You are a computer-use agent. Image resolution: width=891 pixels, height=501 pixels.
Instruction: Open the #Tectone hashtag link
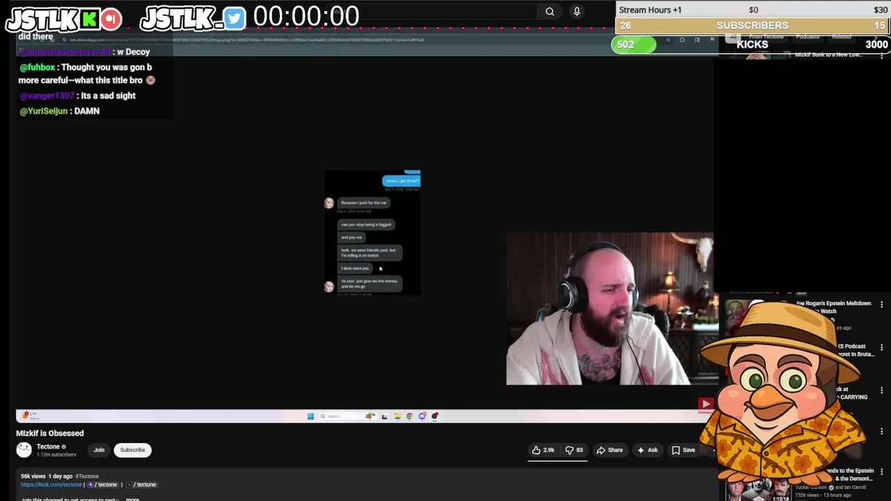(87, 477)
